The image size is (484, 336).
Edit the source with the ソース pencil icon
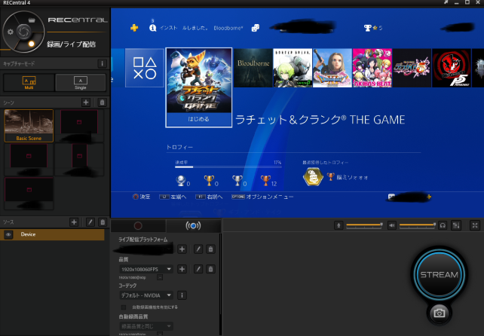click(90, 221)
